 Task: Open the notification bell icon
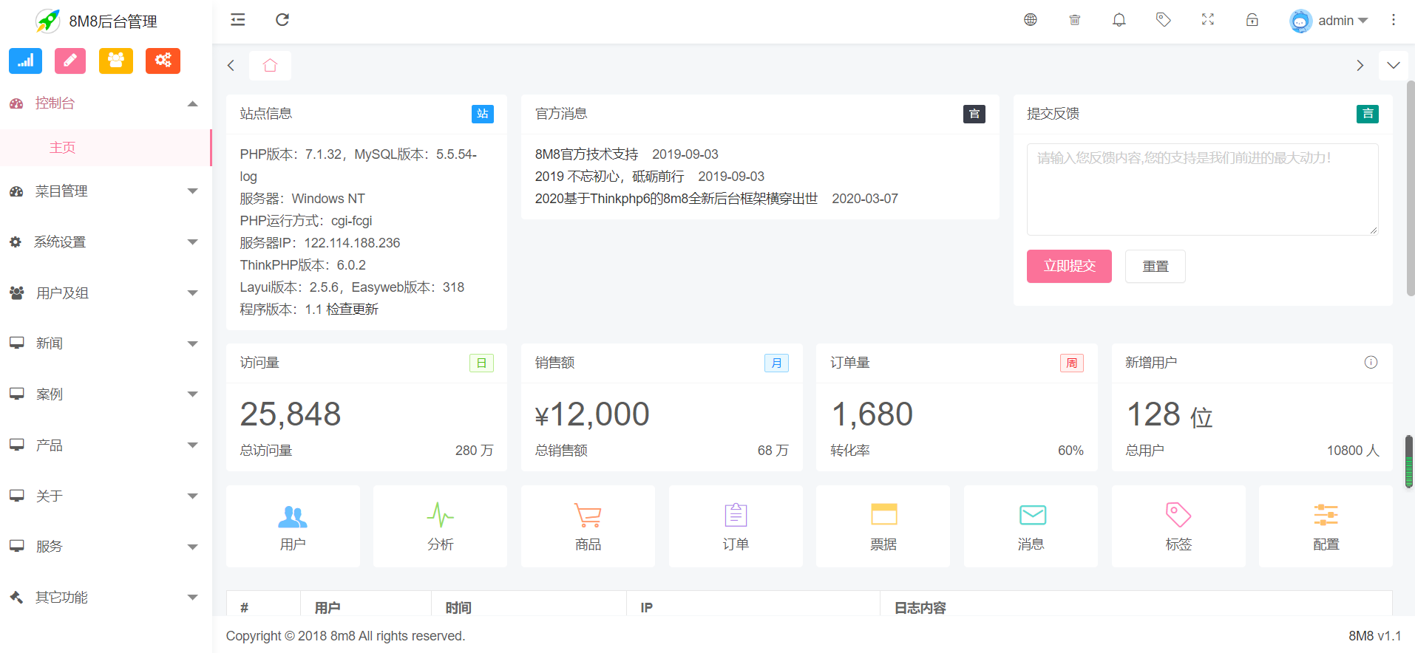pyautogui.click(x=1119, y=20)
